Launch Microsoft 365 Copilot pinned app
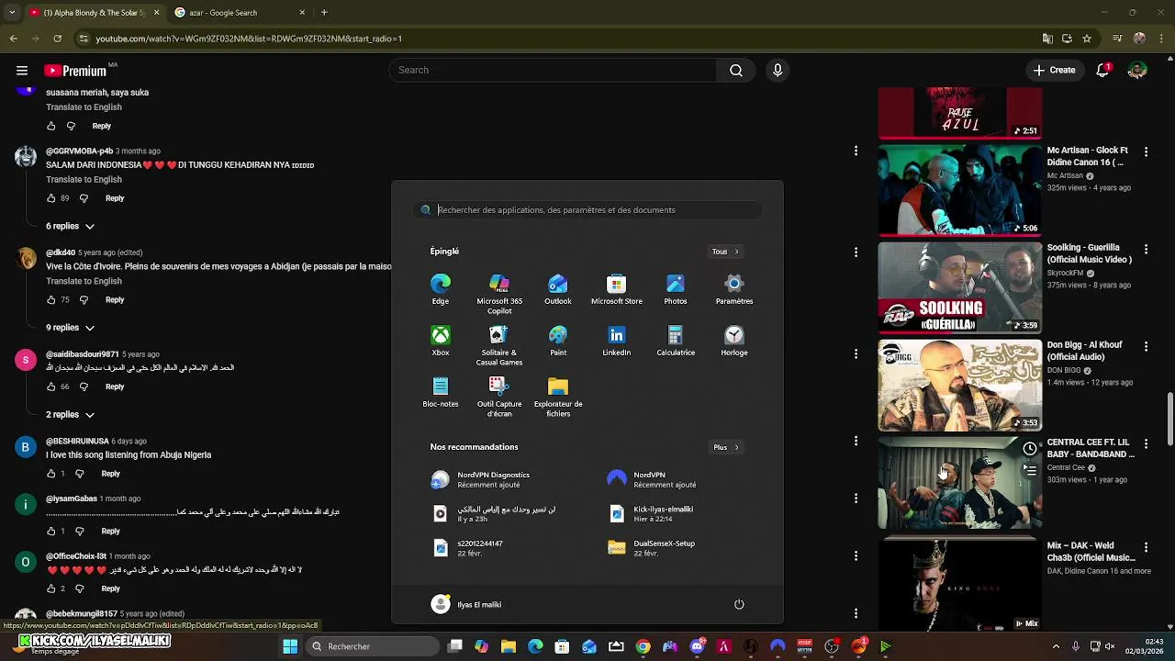The height and width of the screenshot is (661, 1175). coord(499,293)
